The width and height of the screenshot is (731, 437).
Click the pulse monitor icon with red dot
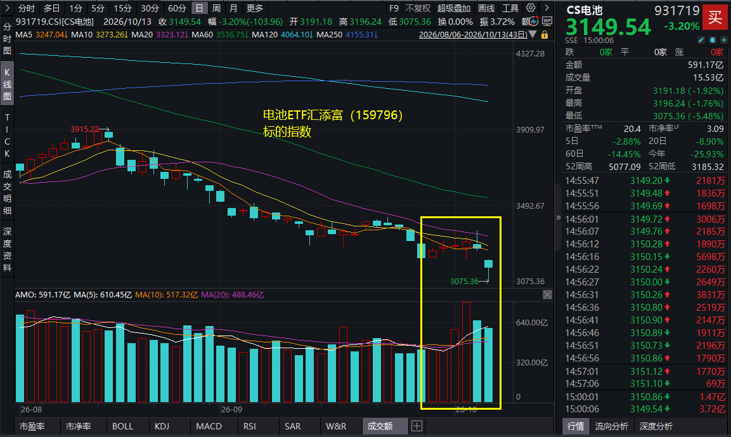click(534, 22)
